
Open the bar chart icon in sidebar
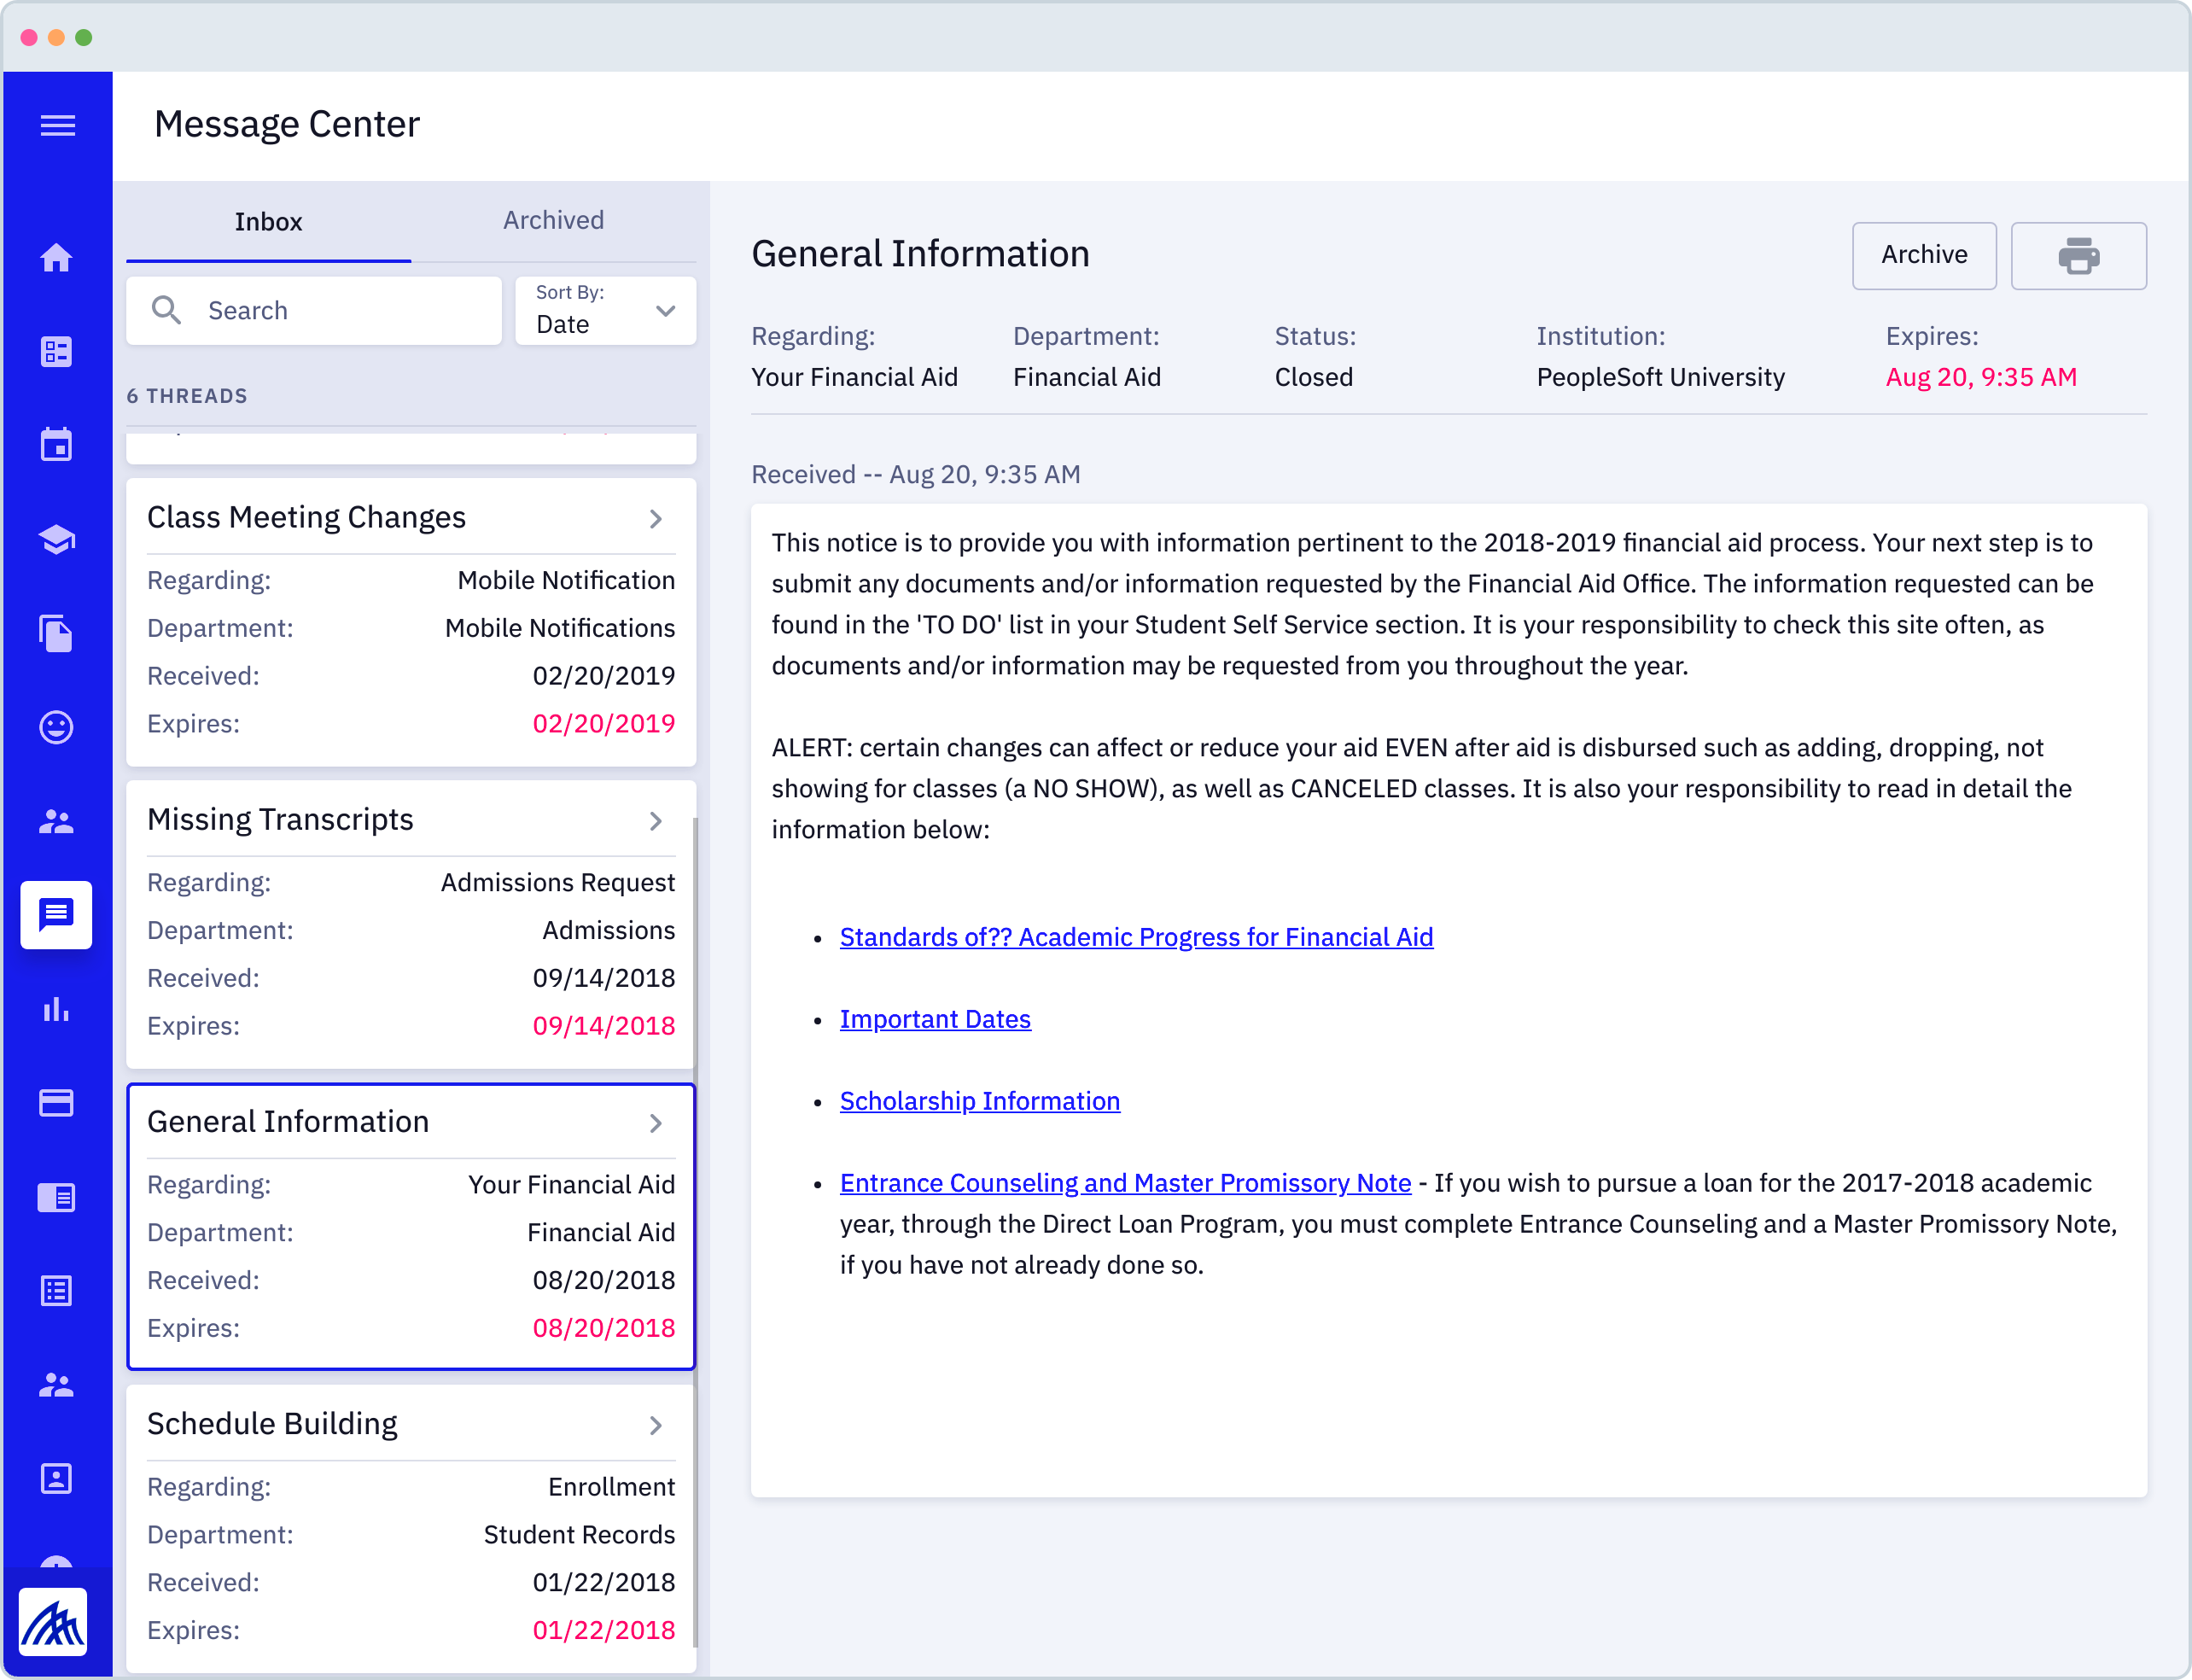(56, 1009)
